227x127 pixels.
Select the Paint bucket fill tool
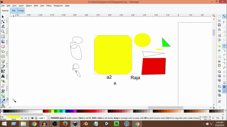3,91
